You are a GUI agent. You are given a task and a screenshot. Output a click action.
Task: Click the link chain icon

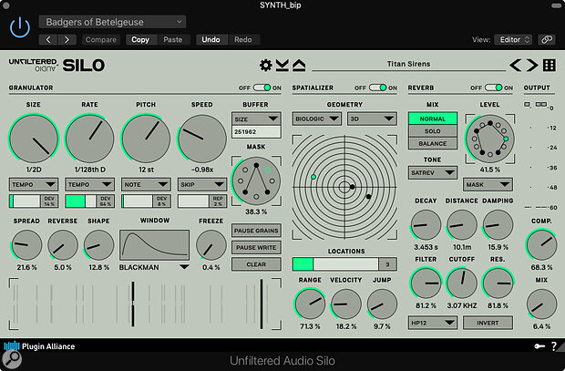547,40
